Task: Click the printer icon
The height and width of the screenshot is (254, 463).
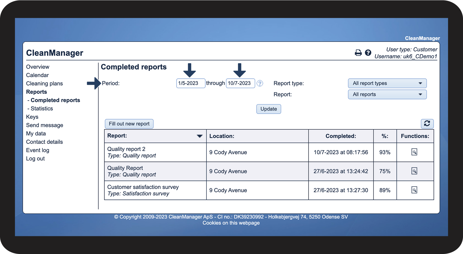Action: click(358, 53)
